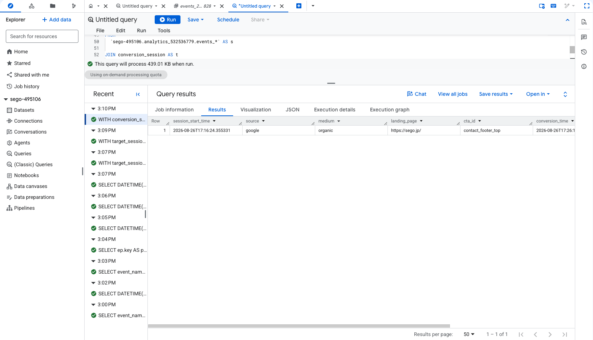Create a new query tab with plus icon
This screenshot has width=593, height=340.
click(x=299, y=6)
